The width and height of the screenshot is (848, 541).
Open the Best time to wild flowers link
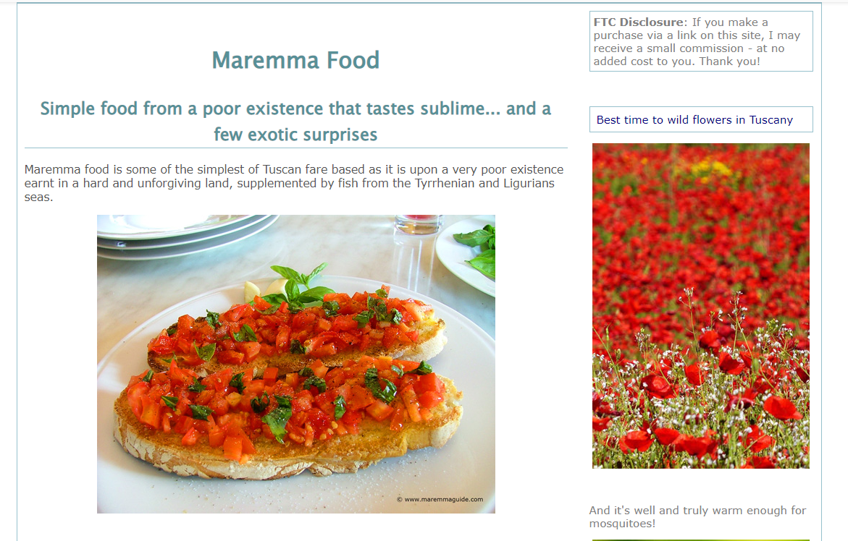(x=694, y=120)
